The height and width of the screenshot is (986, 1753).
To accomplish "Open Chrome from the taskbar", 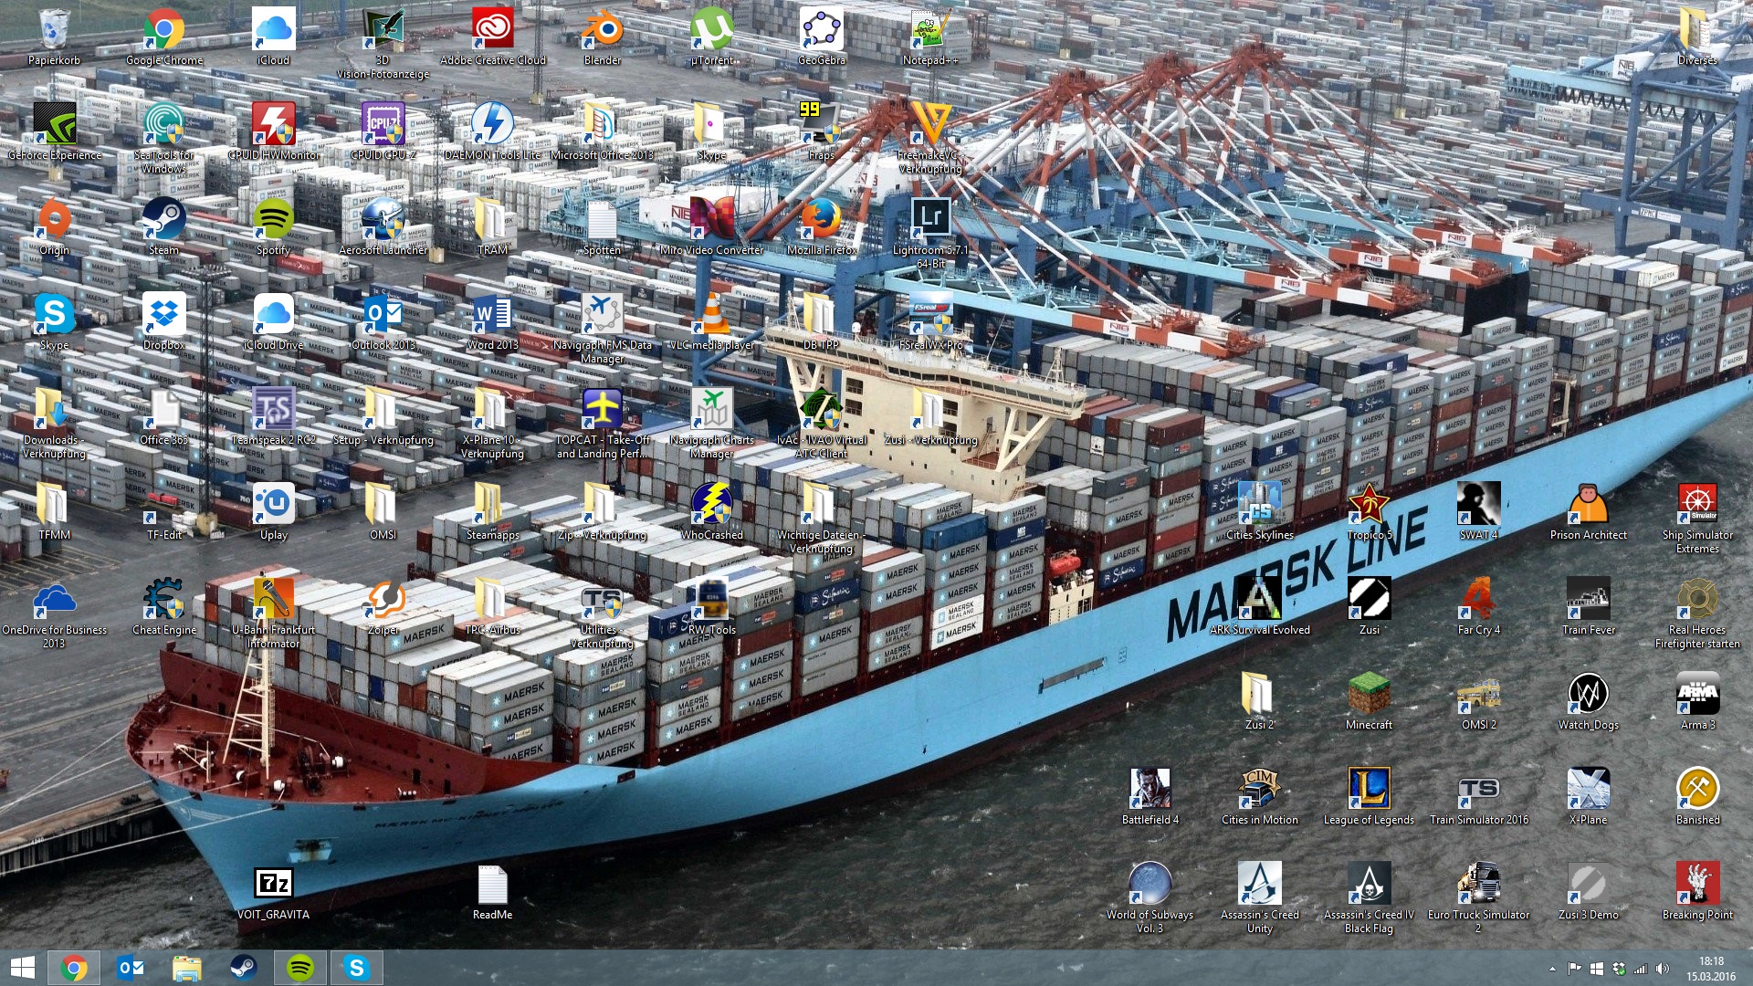I will click(74, 968).
